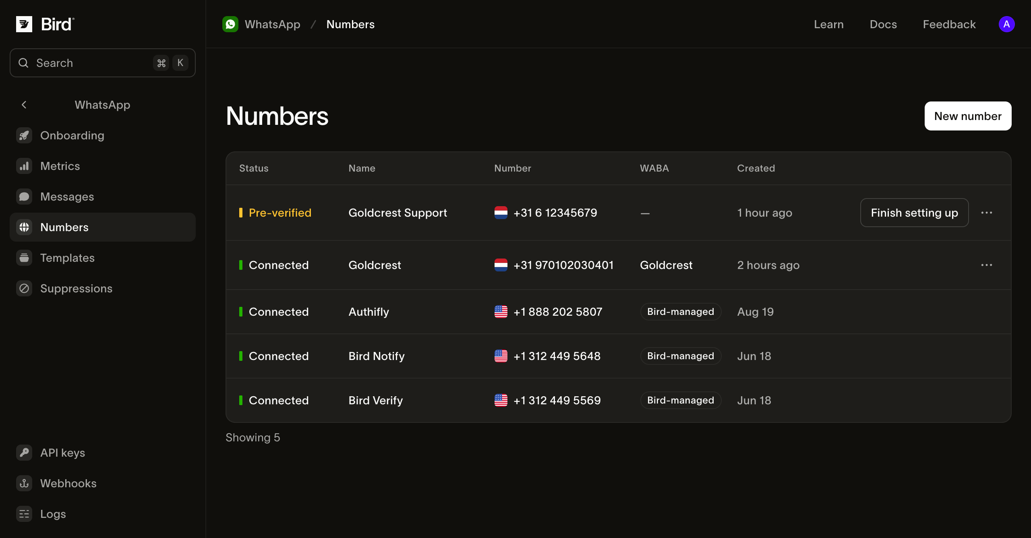Screen dimensions: 1031x538
Task: Click the Messages bubble icon
Action: click(x=24, y=197)
